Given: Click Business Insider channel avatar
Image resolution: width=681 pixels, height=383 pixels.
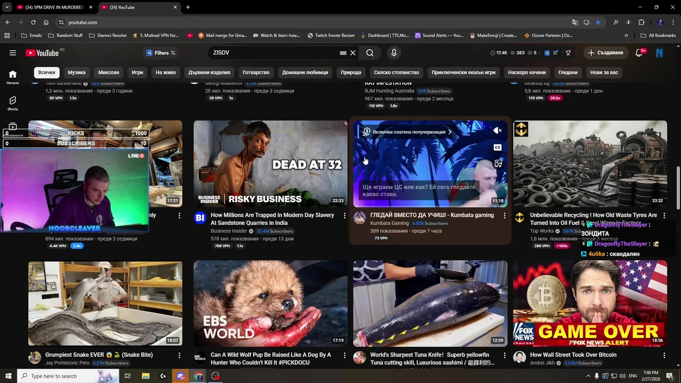Looking at the screenshot, I should [x=200, y=217].
